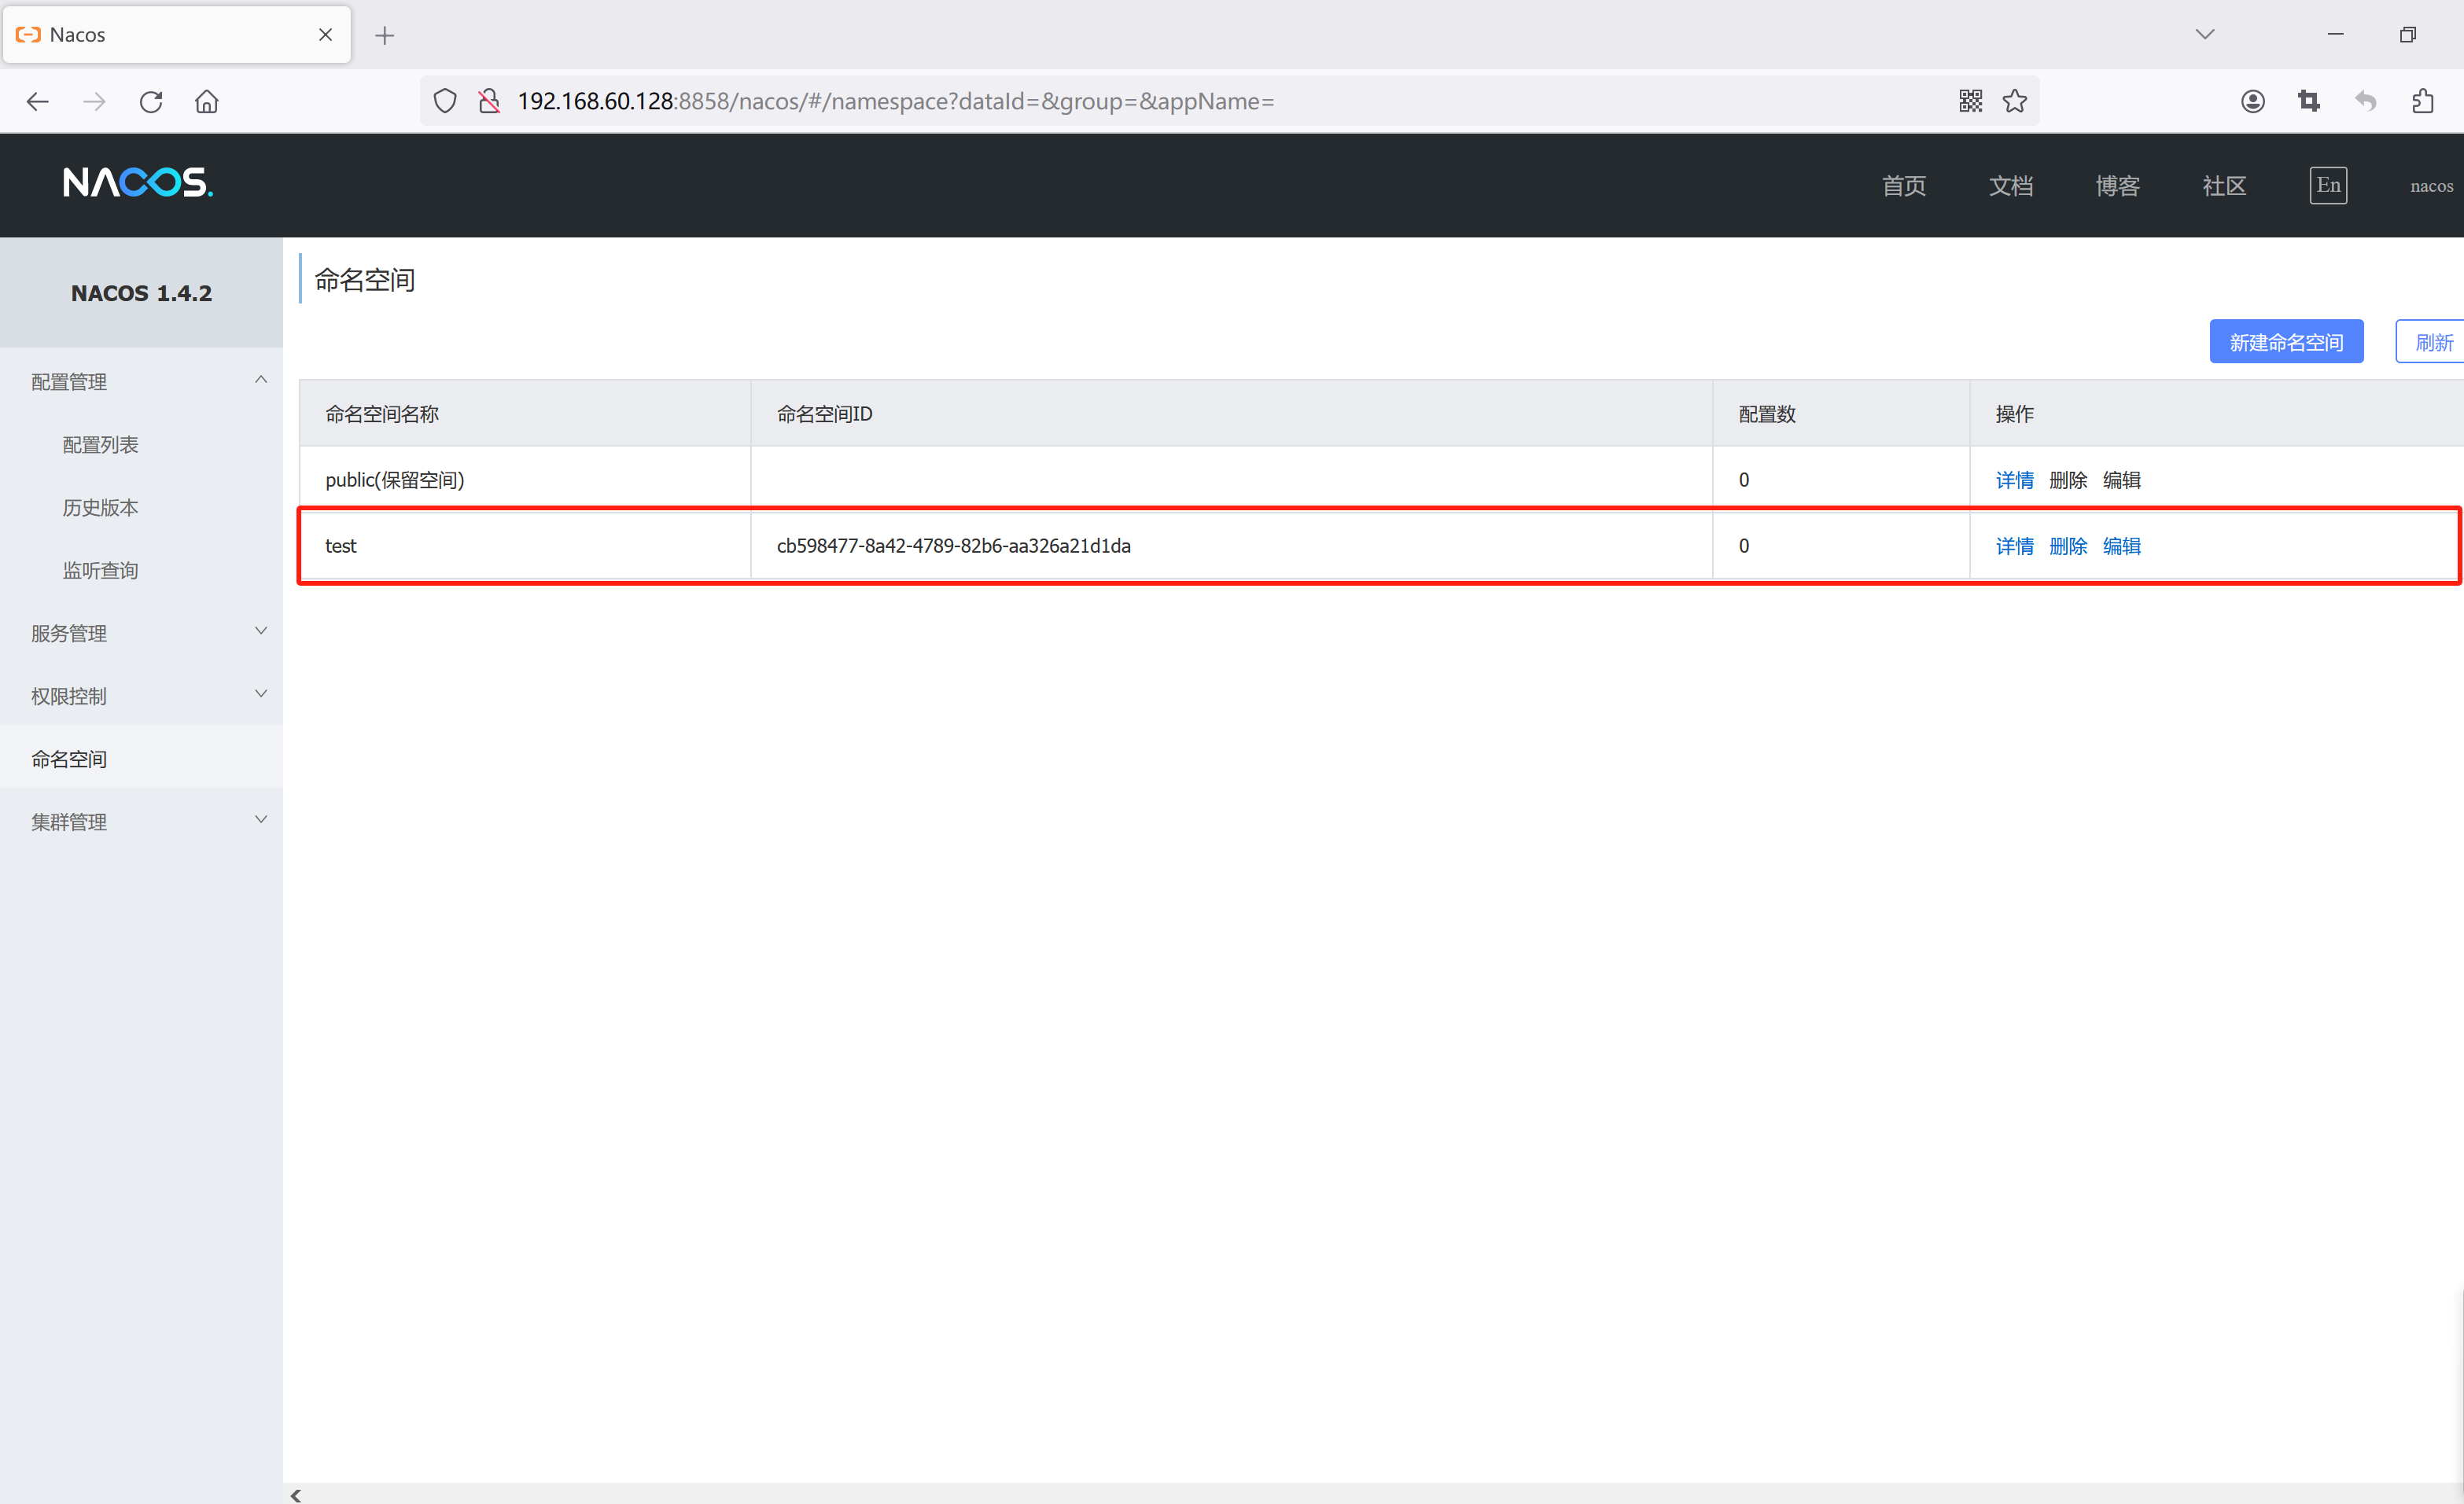Go back to the previous page
This screenshot has width=2464, height=1504.
click(38, 101)
